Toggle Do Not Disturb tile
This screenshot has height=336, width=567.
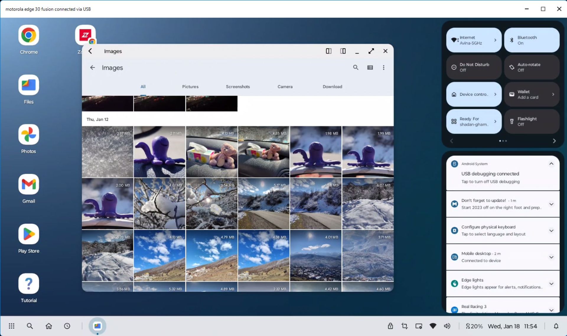click(474, 67)
